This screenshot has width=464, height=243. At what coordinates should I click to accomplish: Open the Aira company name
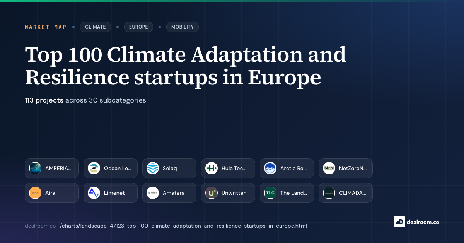(x=50, y=193)
